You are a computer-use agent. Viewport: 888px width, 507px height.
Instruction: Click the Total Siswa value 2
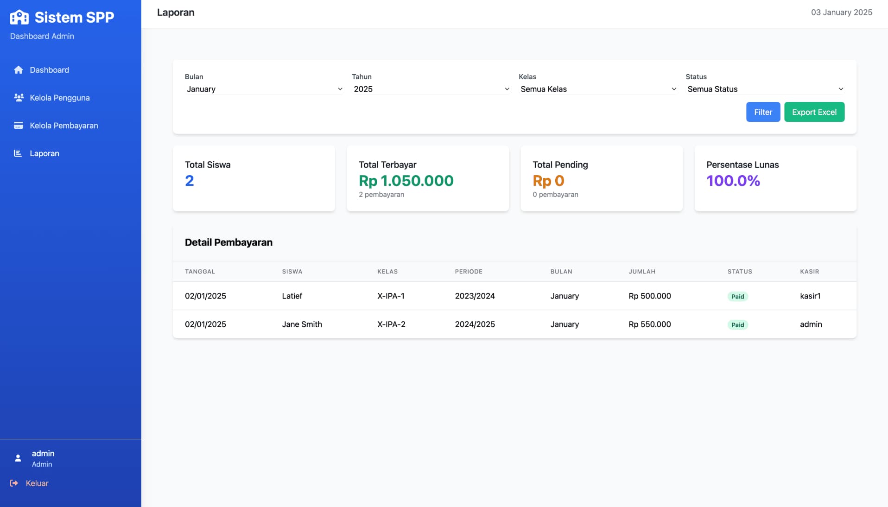tap(190, 181)
